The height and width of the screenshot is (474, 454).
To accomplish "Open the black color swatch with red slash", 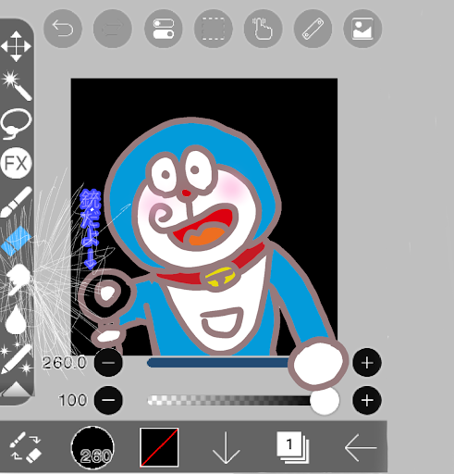I will coord(159,447).
